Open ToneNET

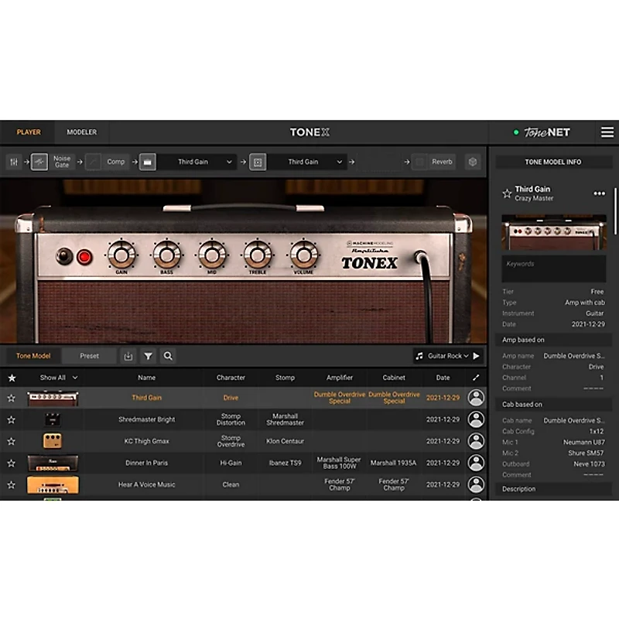click(547, 132)
